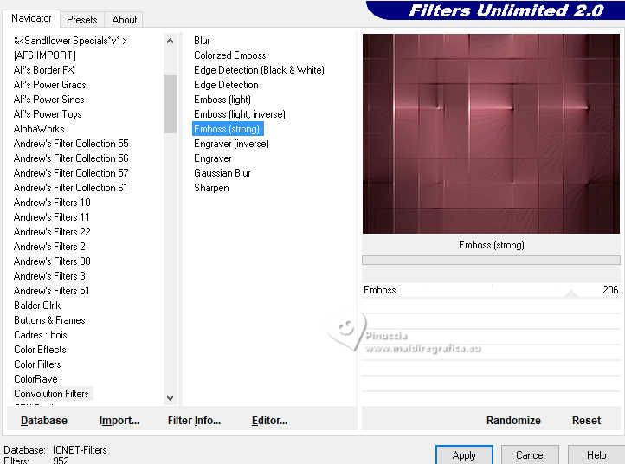Select the AlphaWorks category

point(39,129)
